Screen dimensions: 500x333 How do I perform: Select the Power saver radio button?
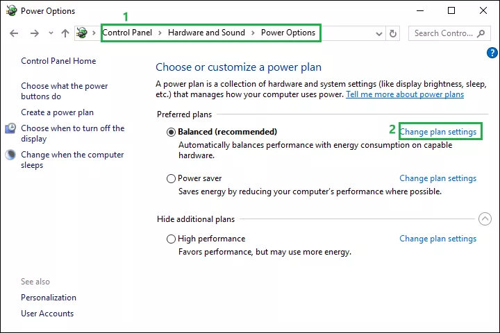[172, 178]
